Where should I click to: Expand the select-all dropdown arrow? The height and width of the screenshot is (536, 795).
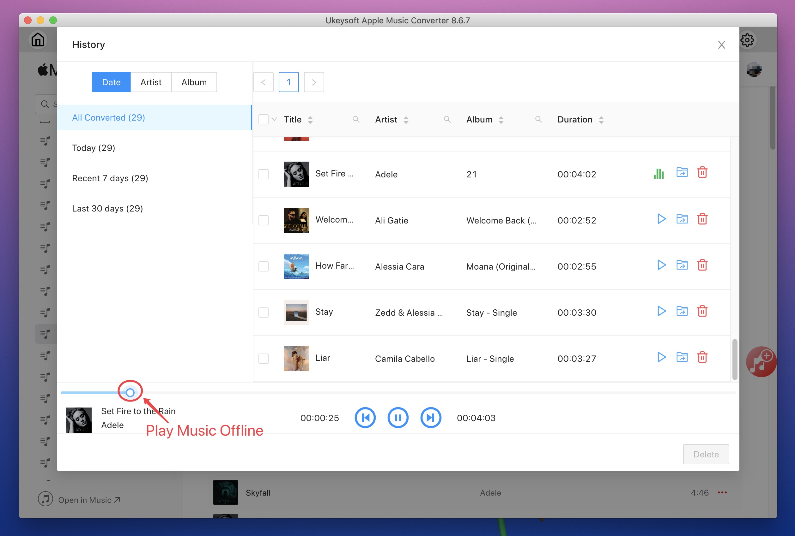pos(274,119)
